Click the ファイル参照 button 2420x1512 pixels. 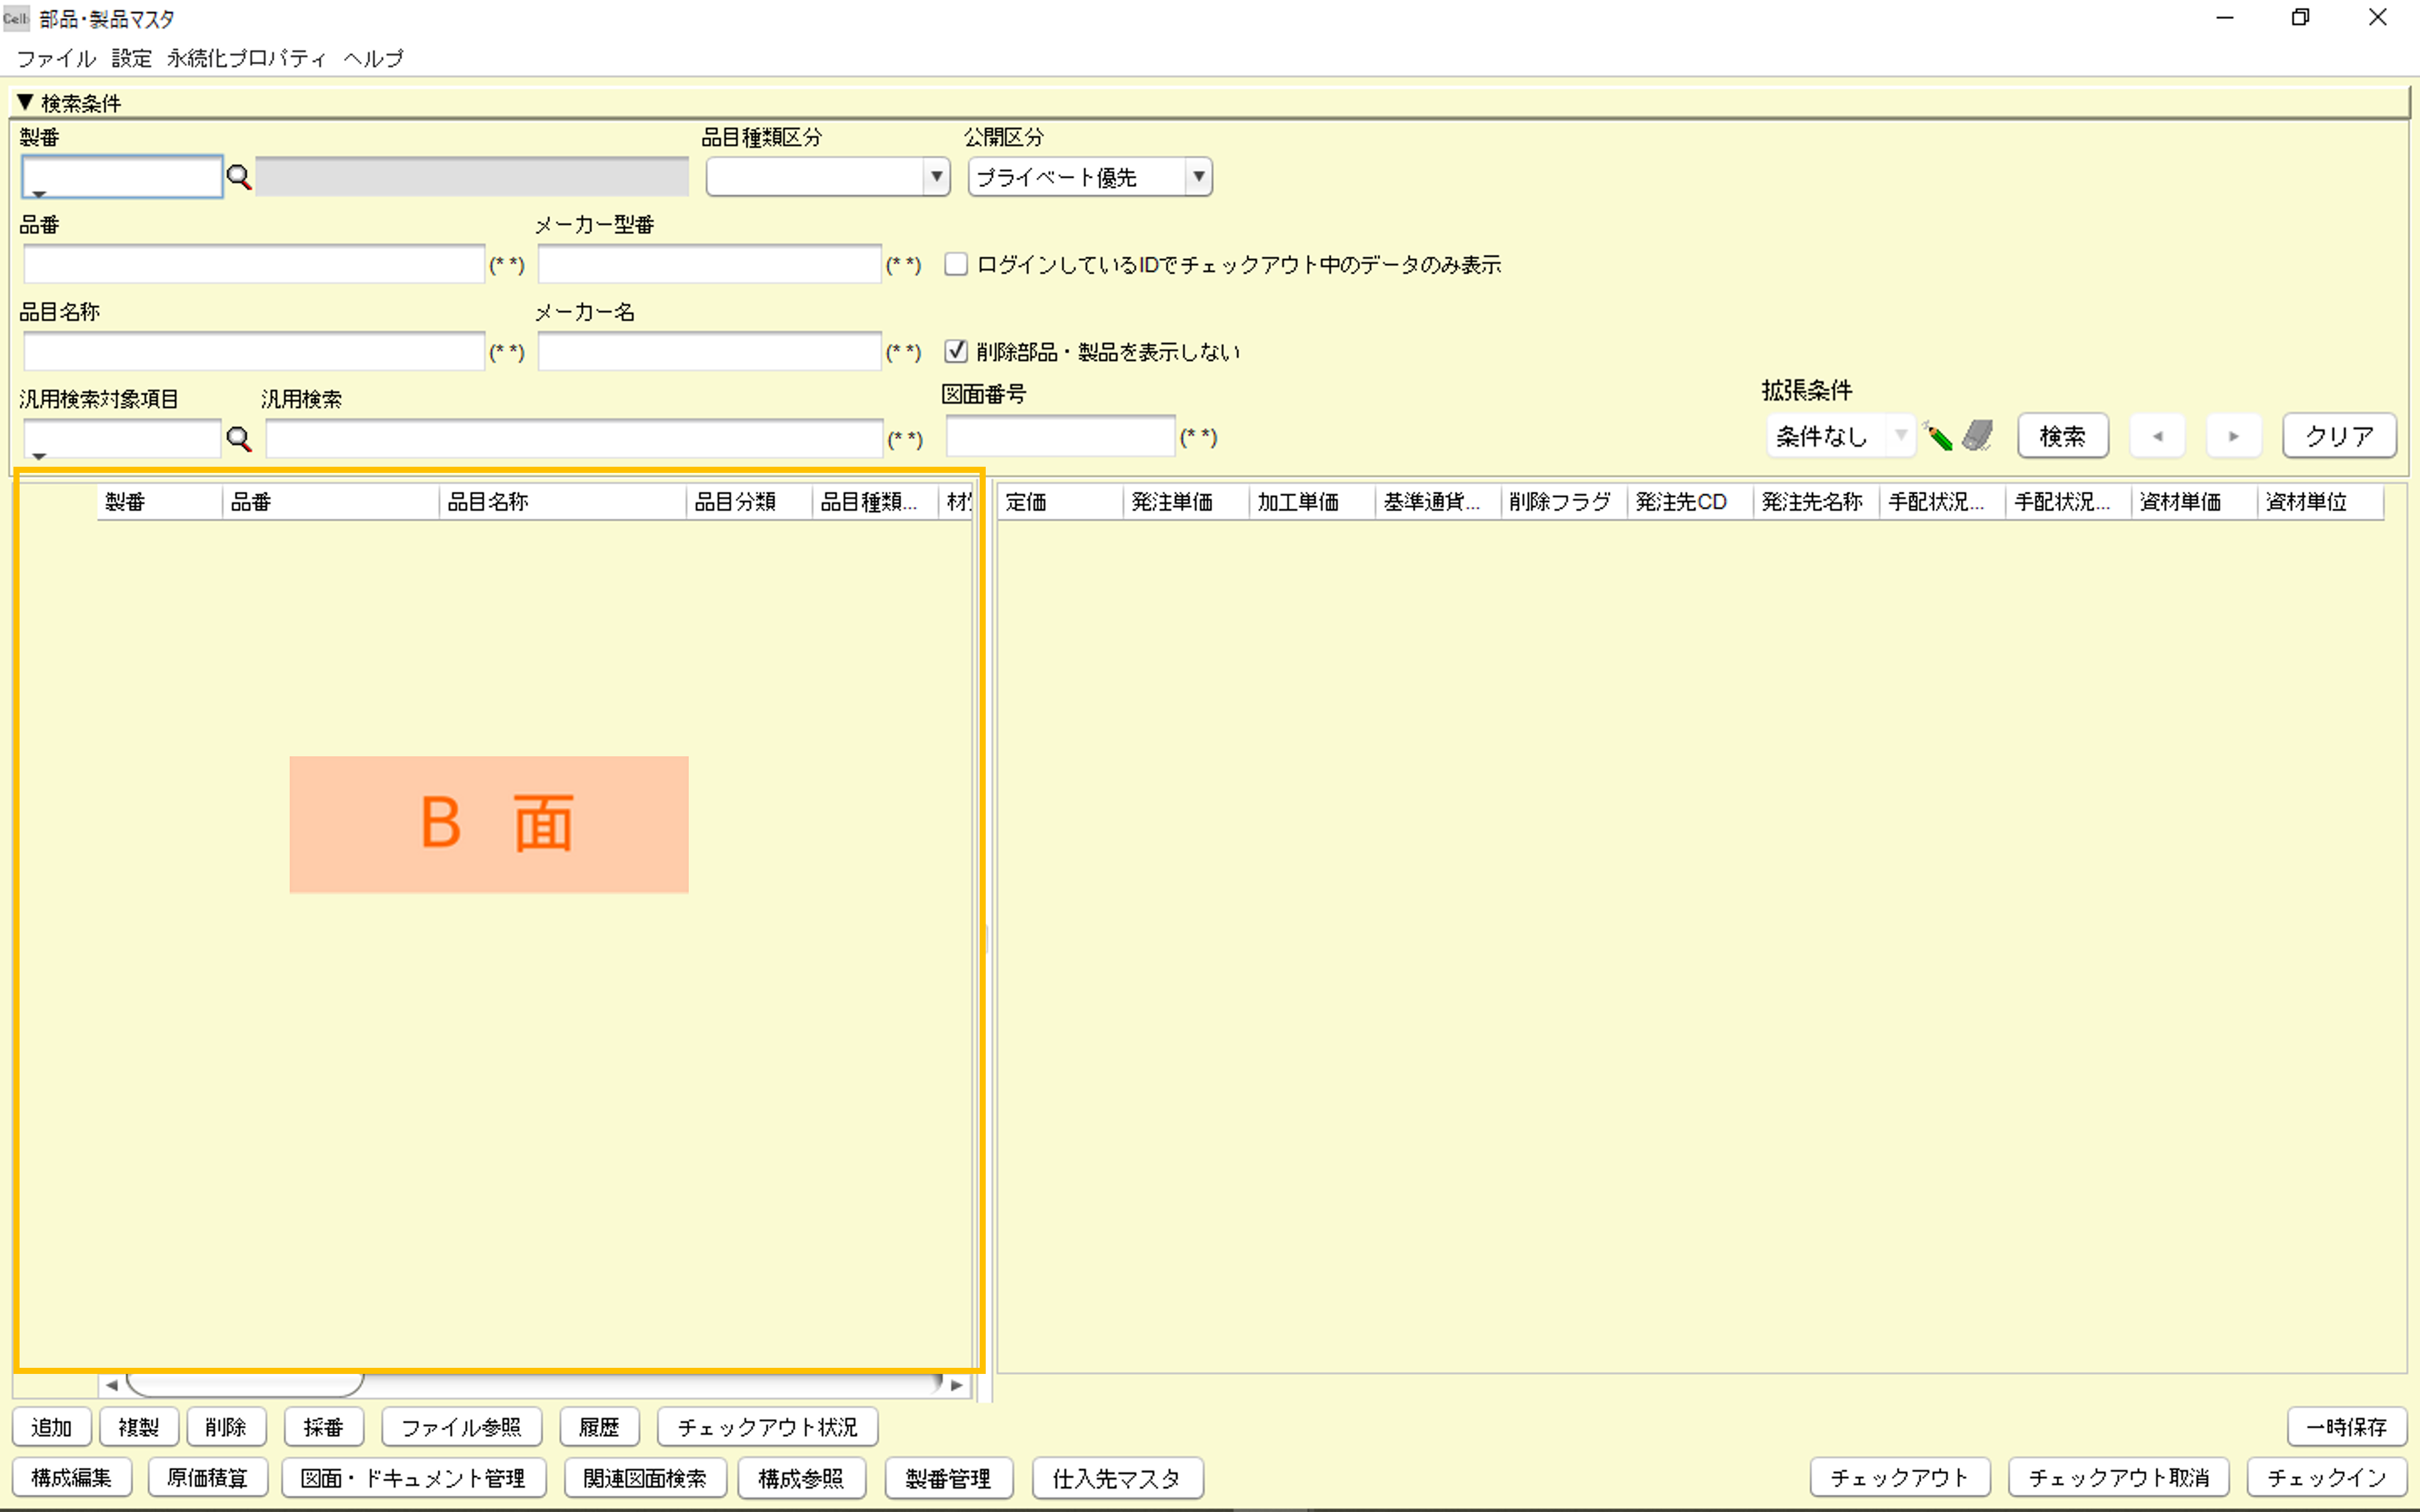point(462,1427)
